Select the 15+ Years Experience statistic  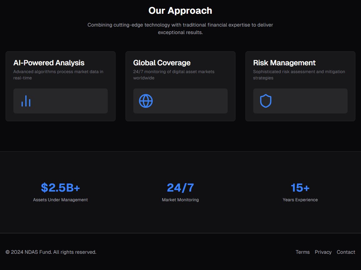[x=300, y=187]
